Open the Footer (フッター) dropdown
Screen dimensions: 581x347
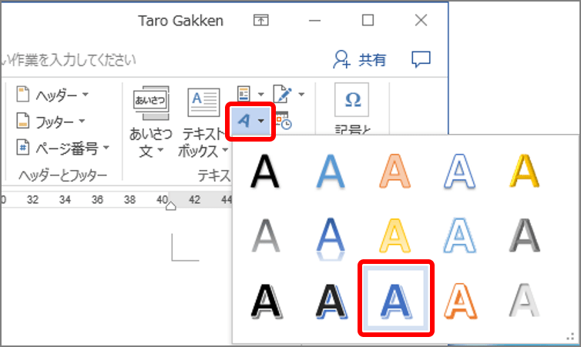click(51, 122)
